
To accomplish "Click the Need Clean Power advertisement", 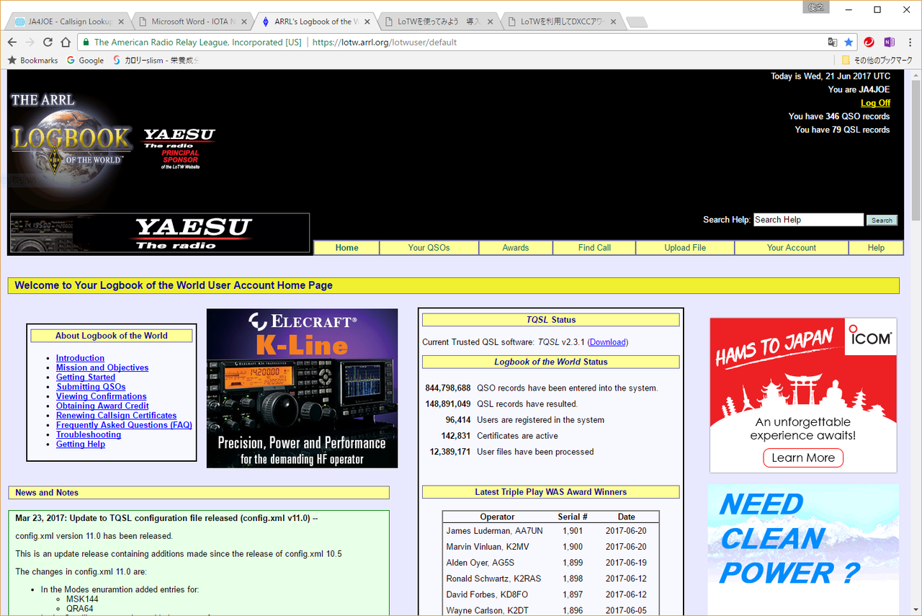I will click(803, 549).
